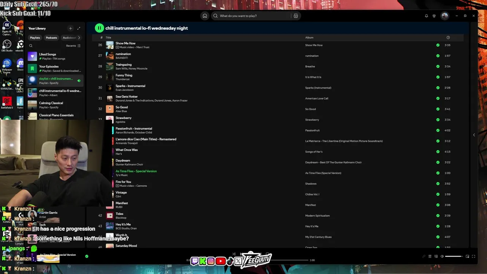Image resolution: width=487 pixels, height=274 pixels.
Task: Toggle saved checkmark for Hey It's Me
Action: pyautogui.click(x=438, y=226)
